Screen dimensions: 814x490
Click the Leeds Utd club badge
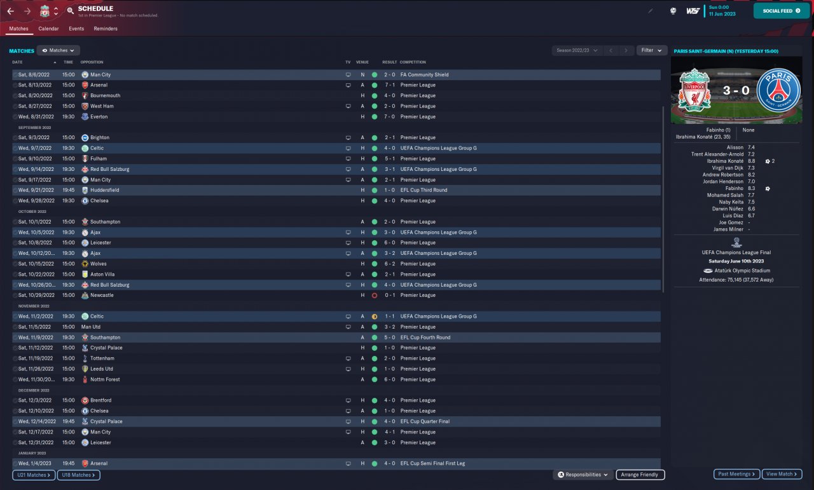coord(85,369)
